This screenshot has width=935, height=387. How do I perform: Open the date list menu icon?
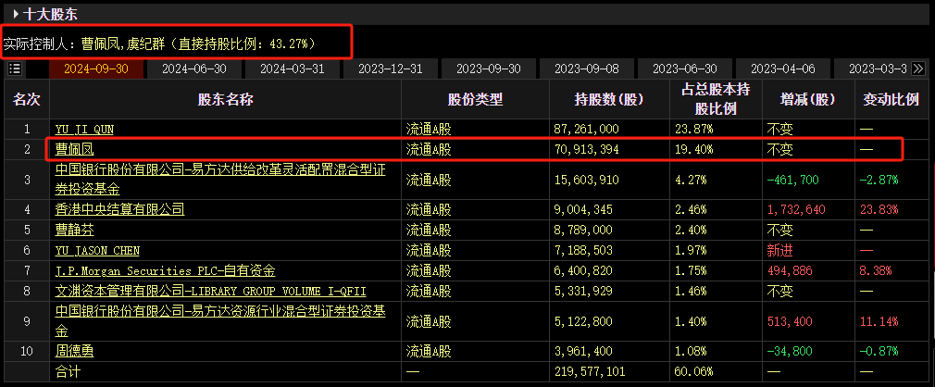tap(16, 69)
